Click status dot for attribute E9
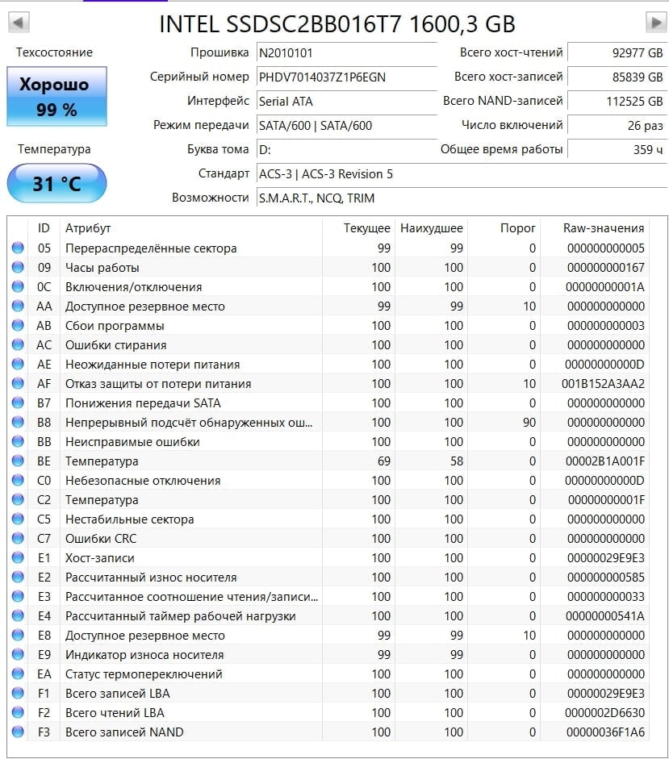The width and height of the screenshot is (669, 759). coord(18,654)
